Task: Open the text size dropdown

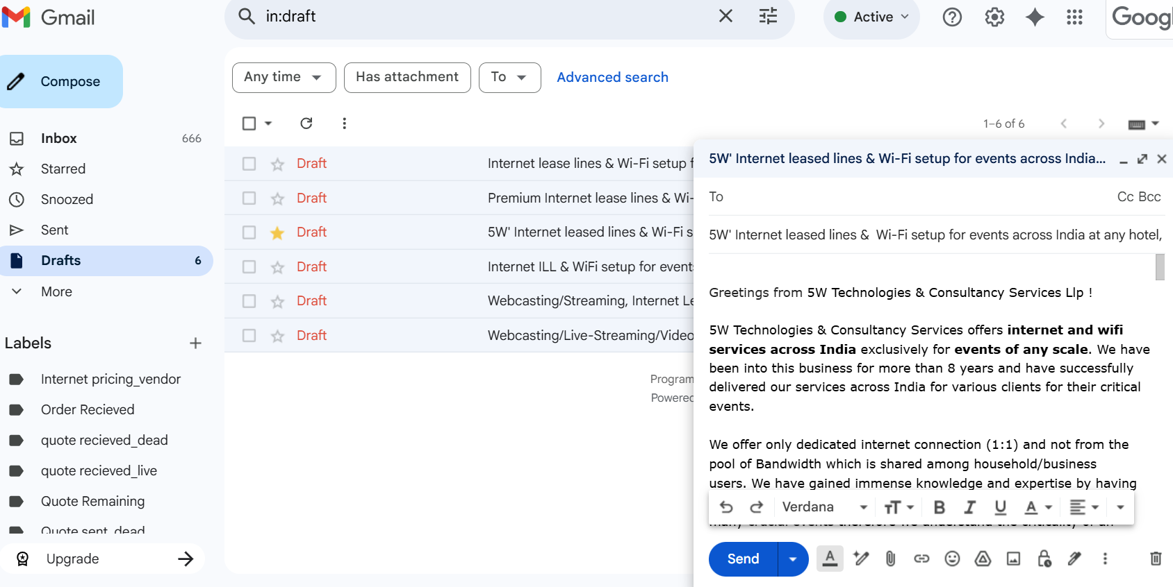Action: coord(899,507)
